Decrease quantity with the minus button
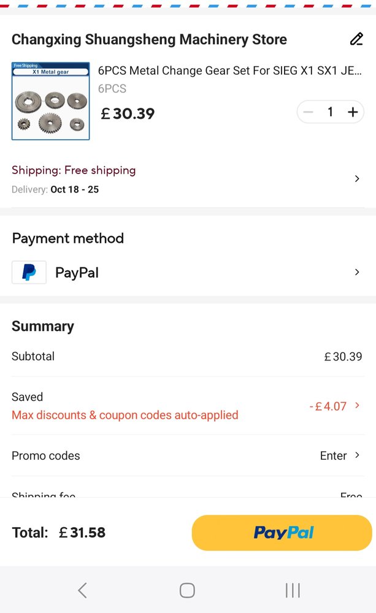 tap(309, 112)
